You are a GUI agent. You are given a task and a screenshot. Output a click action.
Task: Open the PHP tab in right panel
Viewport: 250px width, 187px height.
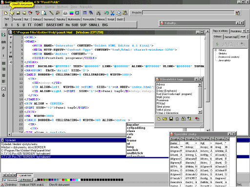243,37
